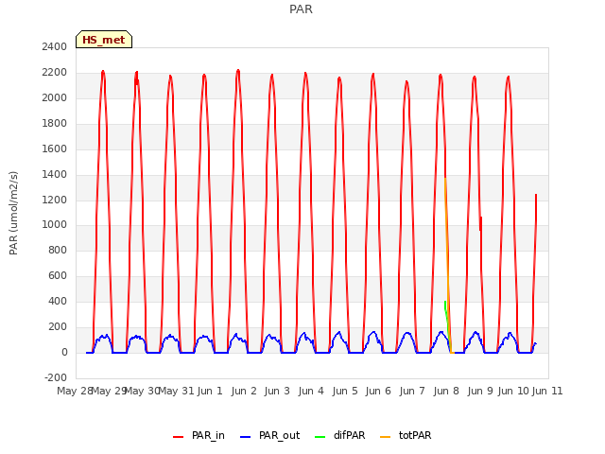
Task: Click the 2200 y-axis tick label
Action: 55,73
